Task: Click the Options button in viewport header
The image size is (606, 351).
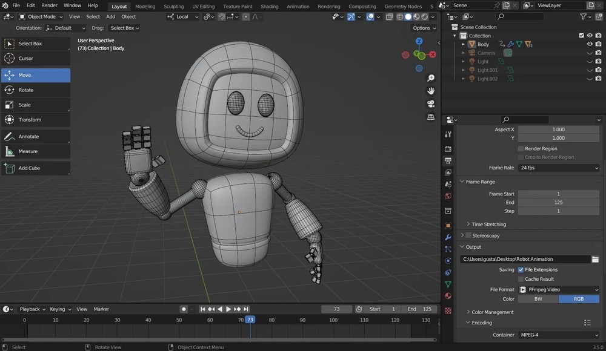Action: point(422,28)
